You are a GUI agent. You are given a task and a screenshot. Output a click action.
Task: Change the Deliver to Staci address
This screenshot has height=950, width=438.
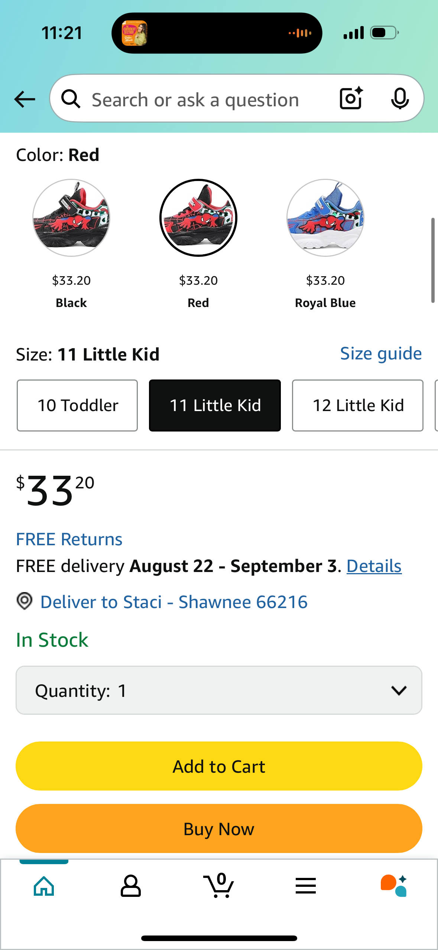174,602
